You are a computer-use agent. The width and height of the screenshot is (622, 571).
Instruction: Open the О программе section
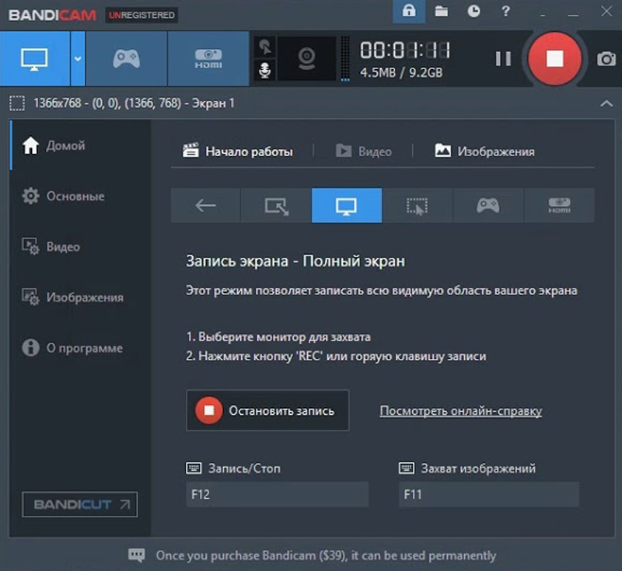(80, 348)
